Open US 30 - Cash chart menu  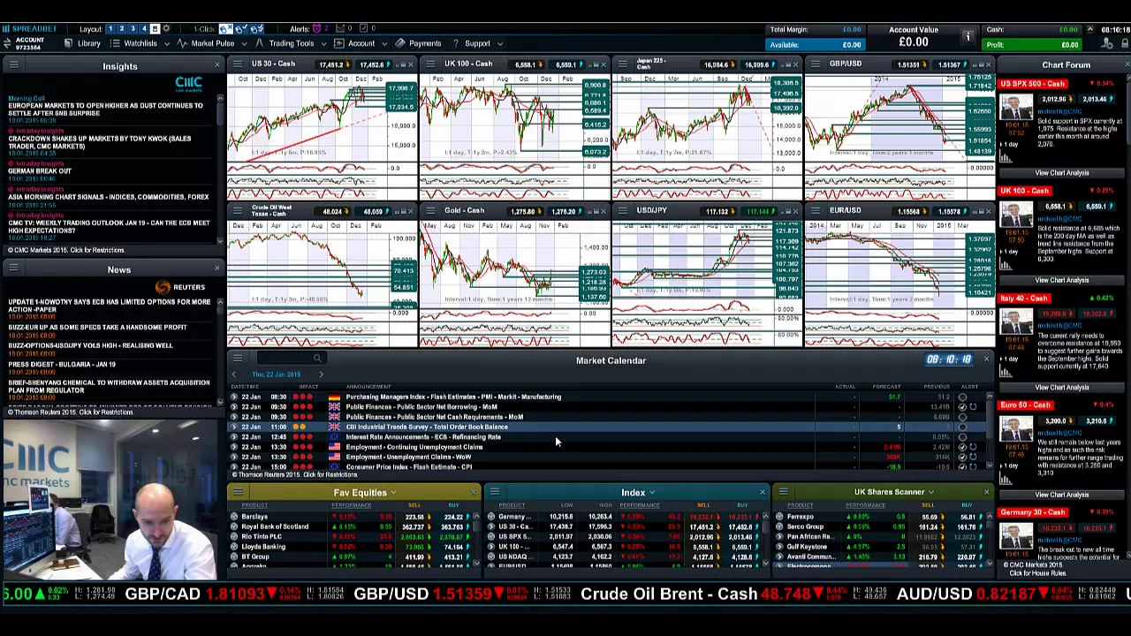tap(237, 64)
